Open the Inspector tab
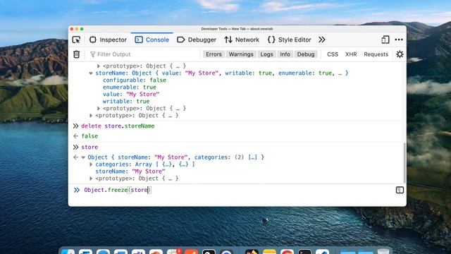 (108, 40)
